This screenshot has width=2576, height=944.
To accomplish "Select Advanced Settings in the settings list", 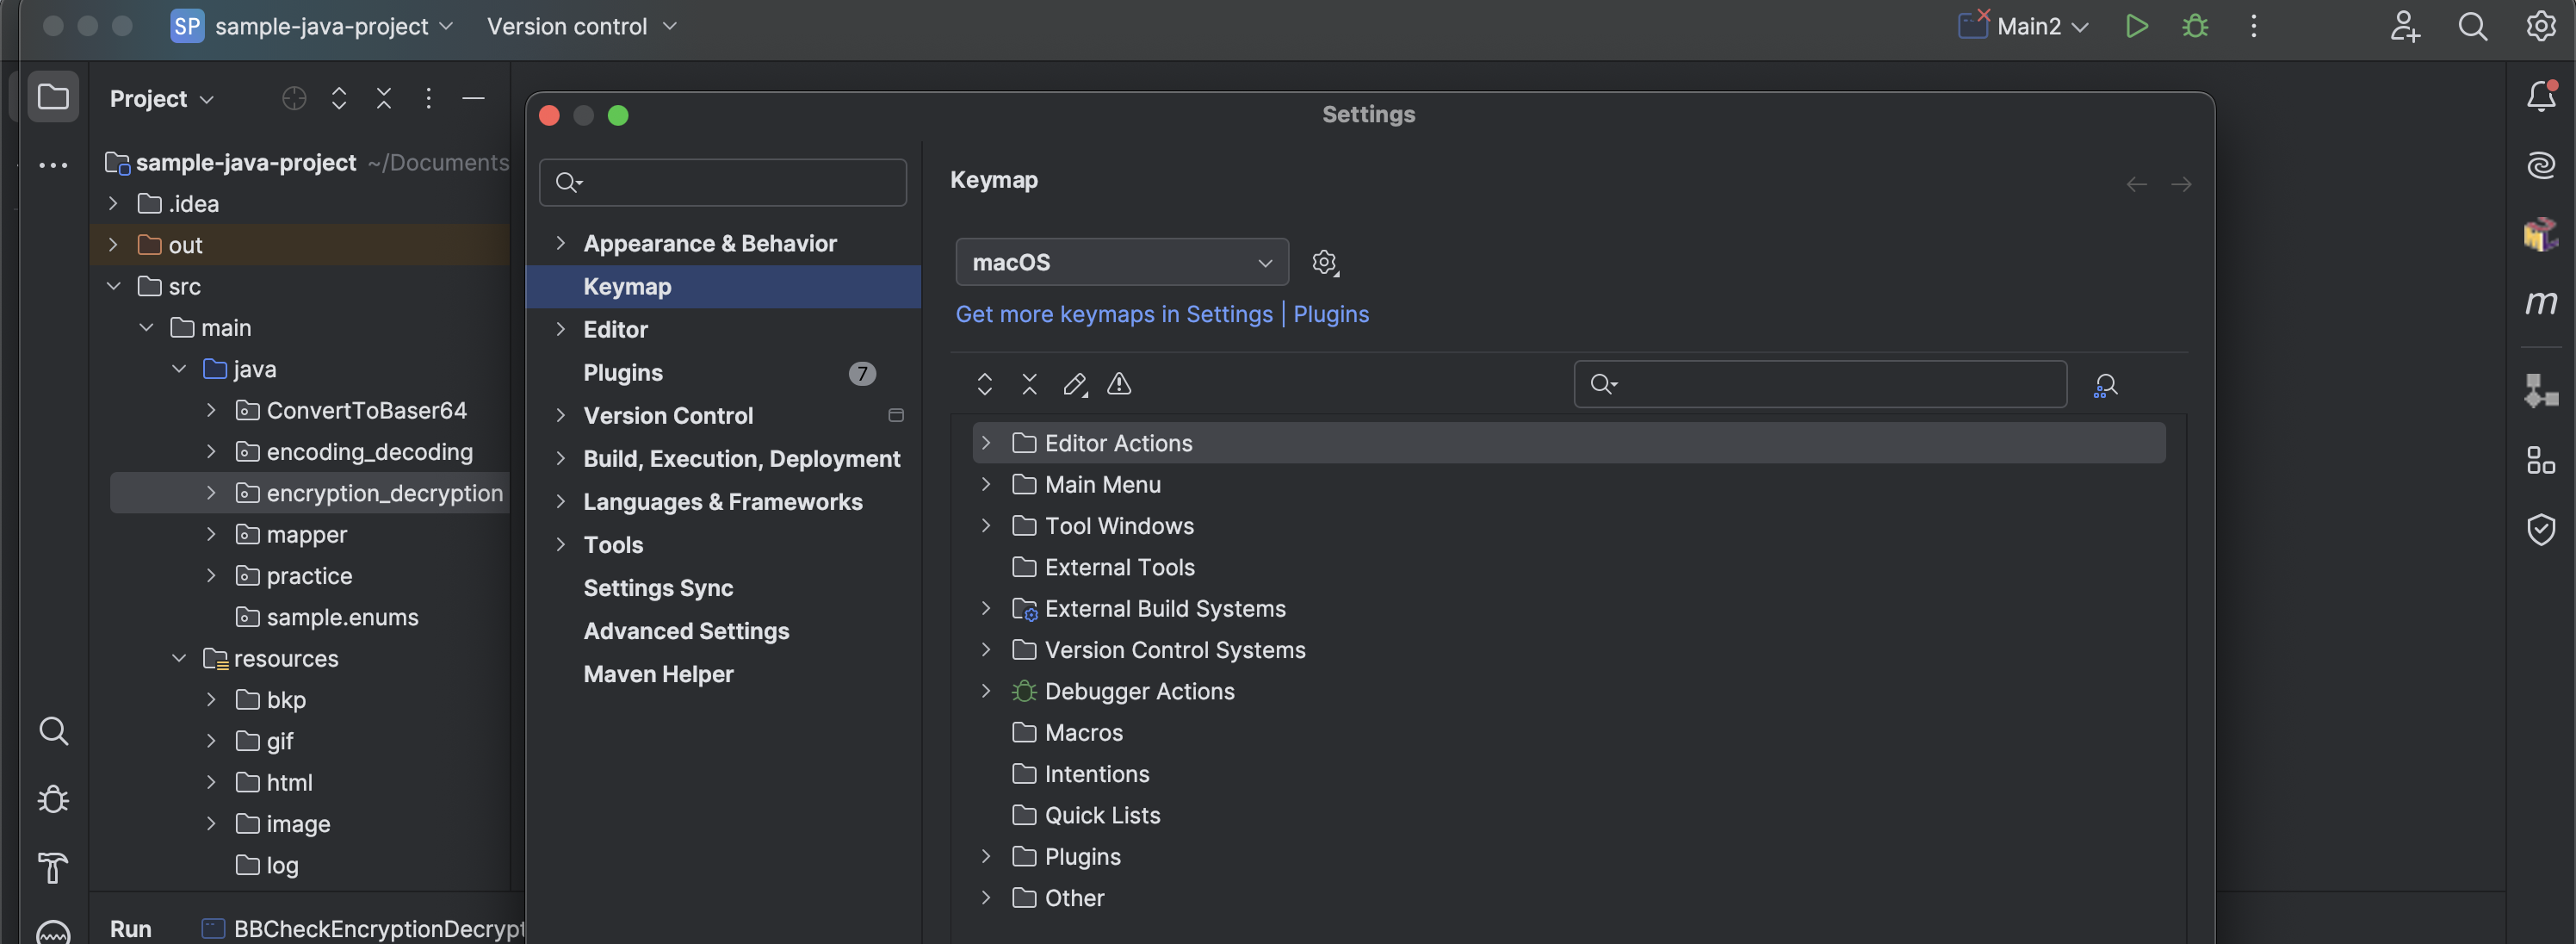I will pyautogui.click(x=686, y=631).
